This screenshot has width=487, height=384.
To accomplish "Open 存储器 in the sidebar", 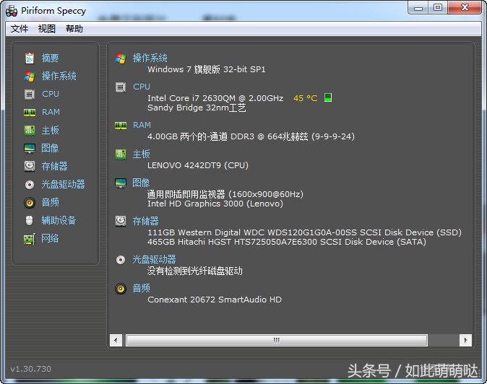I will (55, 166).
